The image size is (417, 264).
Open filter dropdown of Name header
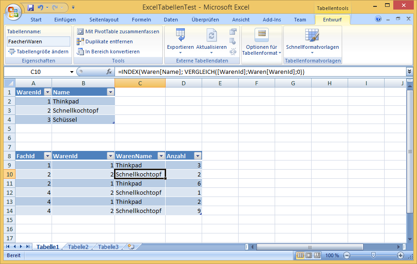pos(110,92)
